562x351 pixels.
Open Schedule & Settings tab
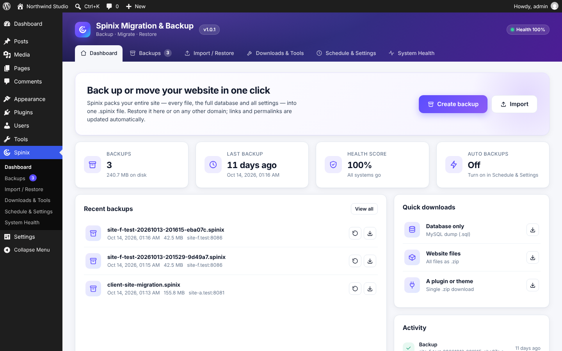346,53
